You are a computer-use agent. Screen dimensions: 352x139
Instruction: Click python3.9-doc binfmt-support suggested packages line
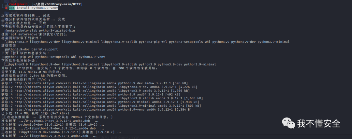tap(31, 49)
